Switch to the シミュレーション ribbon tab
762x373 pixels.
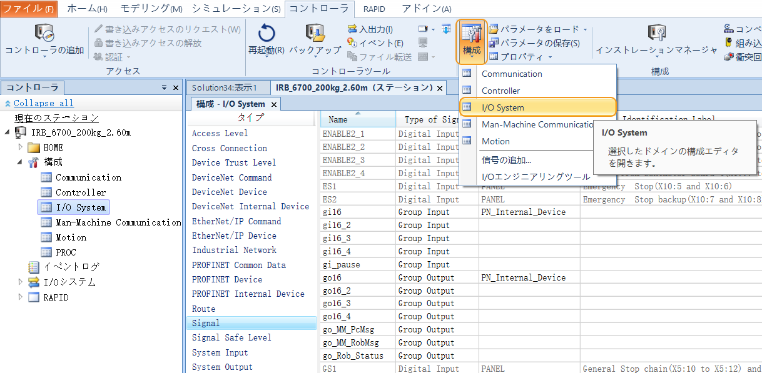236,9
